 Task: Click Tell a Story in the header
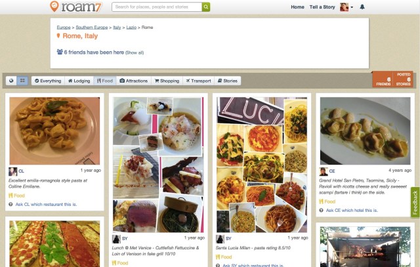click(322, 7)
